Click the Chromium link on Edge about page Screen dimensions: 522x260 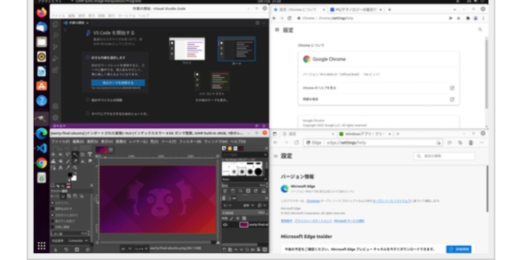pos(313,201)
